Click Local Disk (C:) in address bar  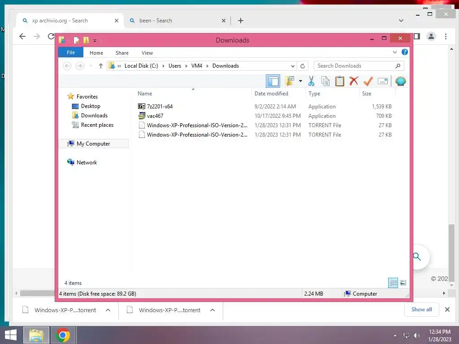[x=141, y=66]
